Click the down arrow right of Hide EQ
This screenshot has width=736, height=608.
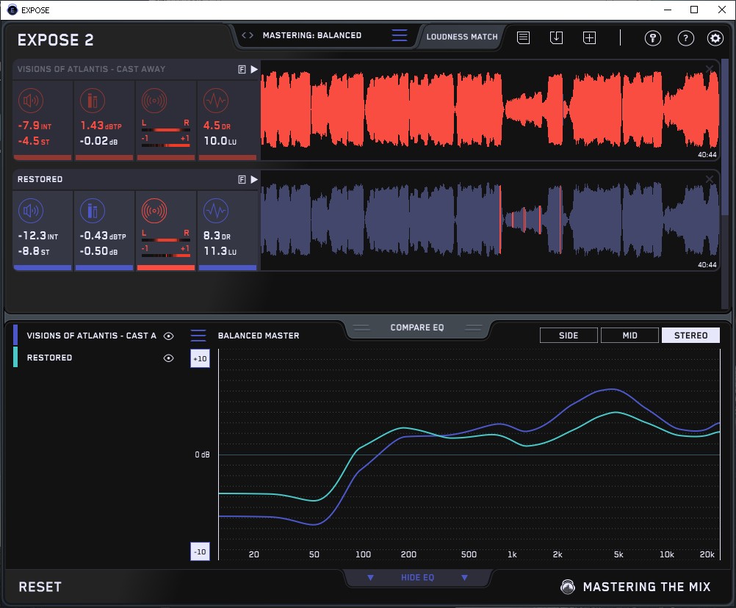click(x=464, y=577)
